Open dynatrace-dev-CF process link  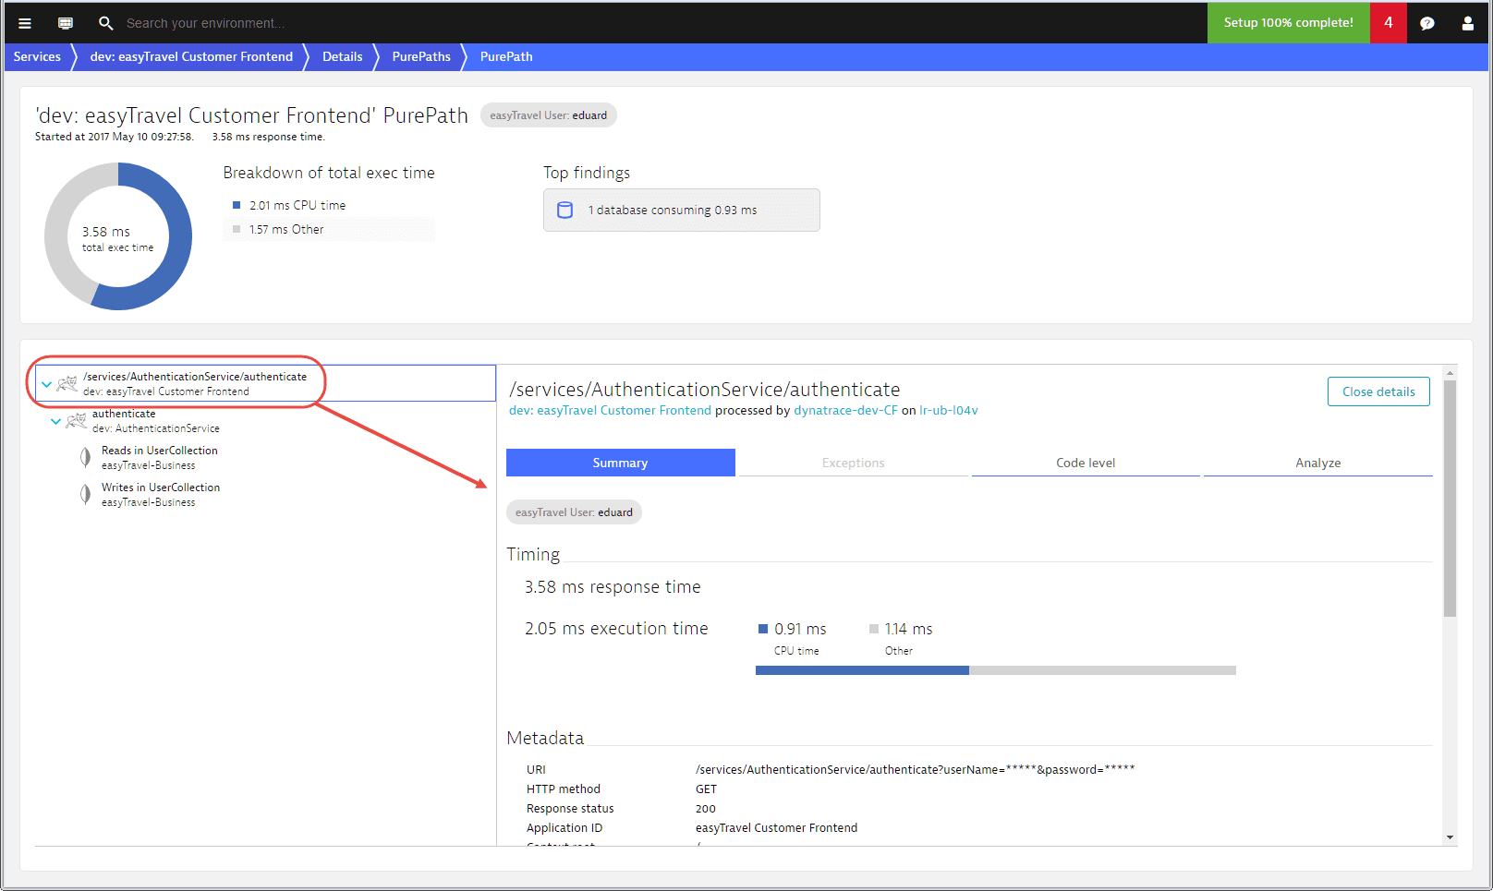[x=845, y=411]
